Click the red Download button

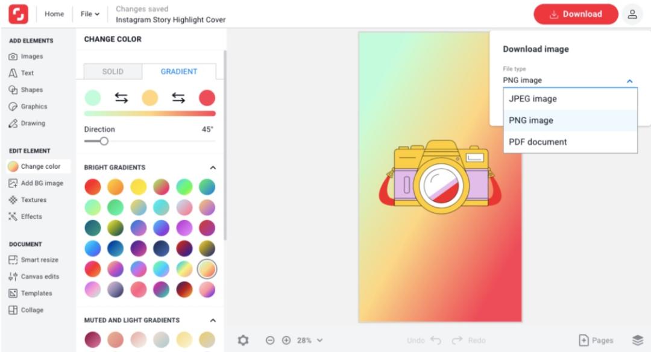click(576, 14)
